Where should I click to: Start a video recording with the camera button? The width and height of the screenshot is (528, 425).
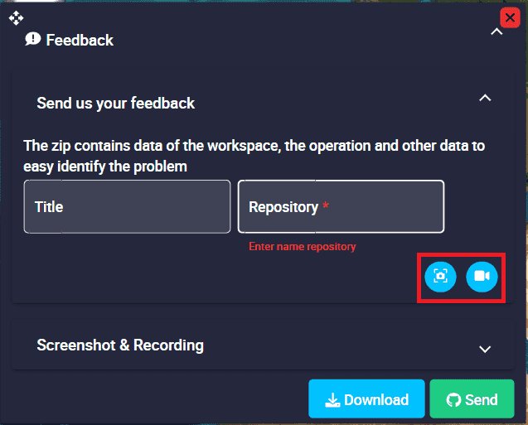coord(482,277)
